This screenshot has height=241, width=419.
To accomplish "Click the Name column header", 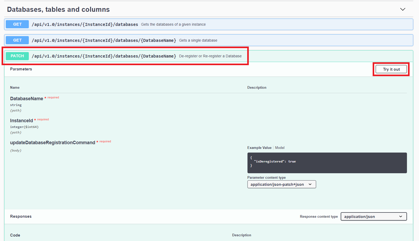I will [15, 87].
